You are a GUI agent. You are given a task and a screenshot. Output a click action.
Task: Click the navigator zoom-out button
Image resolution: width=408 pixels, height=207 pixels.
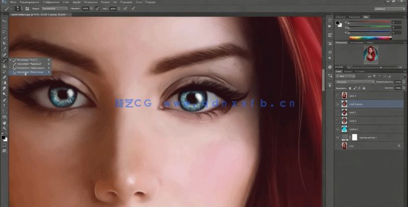coord(349,67)
